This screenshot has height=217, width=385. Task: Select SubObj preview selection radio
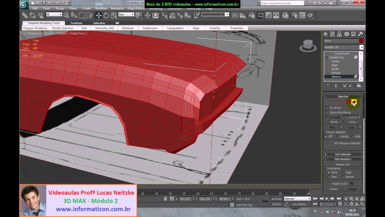tap(337, 137)
